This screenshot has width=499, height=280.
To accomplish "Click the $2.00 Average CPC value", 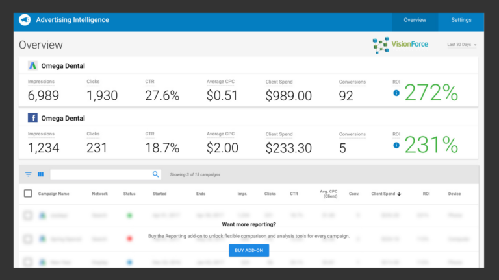I will pyautogui.click(x=222, y=148).
